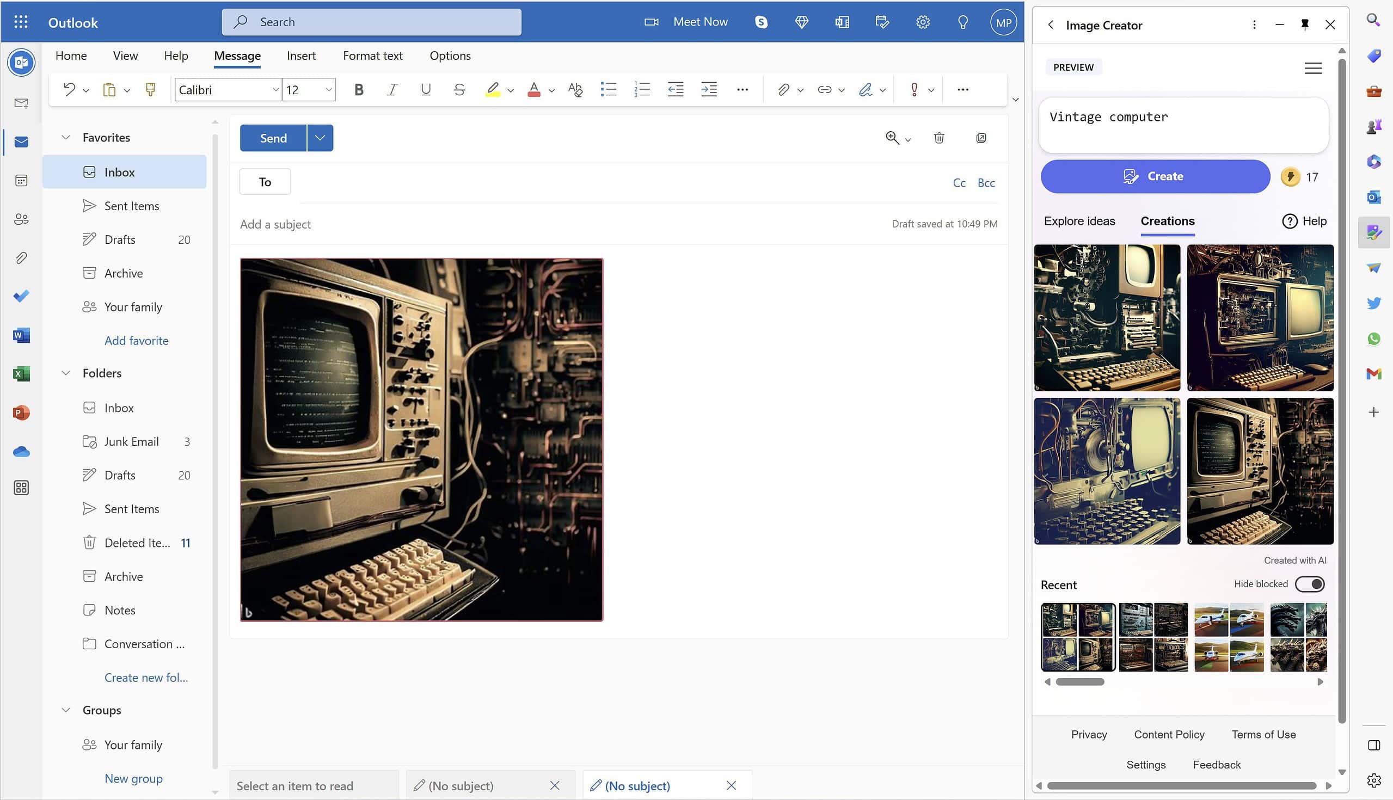Expand the font name dropdown Calibri

tap(273, 90)
